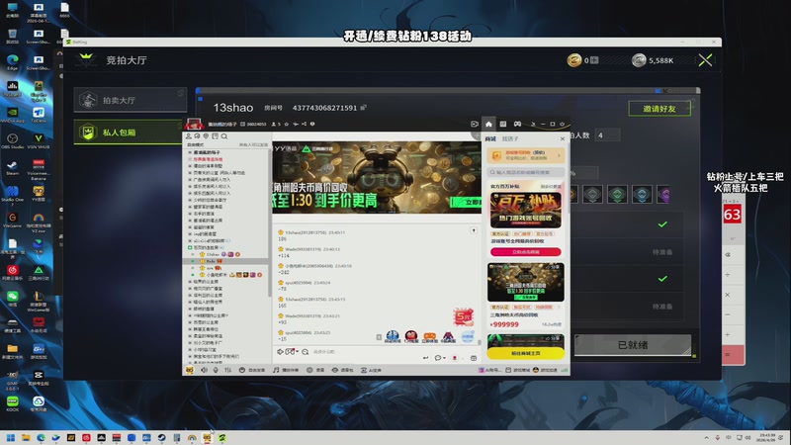Click the shop search input field
Image resolution: width=791 pixels, height=445 pixels.
click(x=525, y=172)
